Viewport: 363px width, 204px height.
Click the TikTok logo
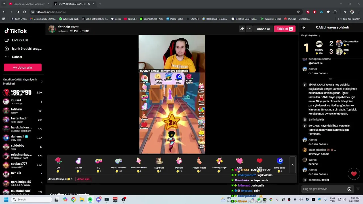click(x=16, y=31)
